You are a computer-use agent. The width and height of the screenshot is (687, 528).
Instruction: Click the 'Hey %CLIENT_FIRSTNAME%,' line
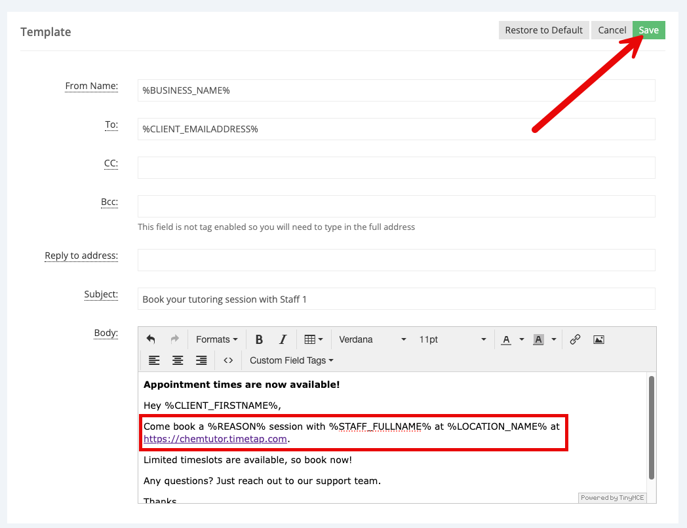[x=212, y=405]
